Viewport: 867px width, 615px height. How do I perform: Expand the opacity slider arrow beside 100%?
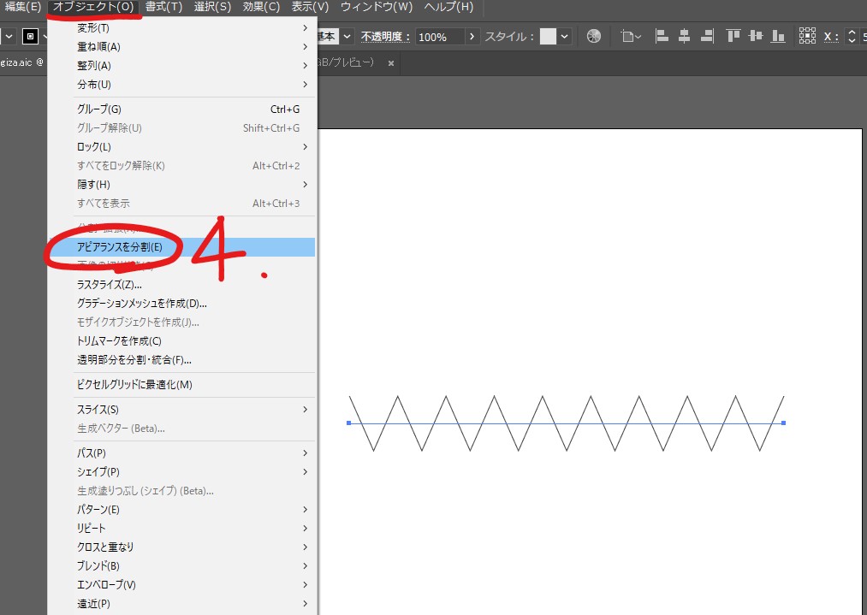472,37
